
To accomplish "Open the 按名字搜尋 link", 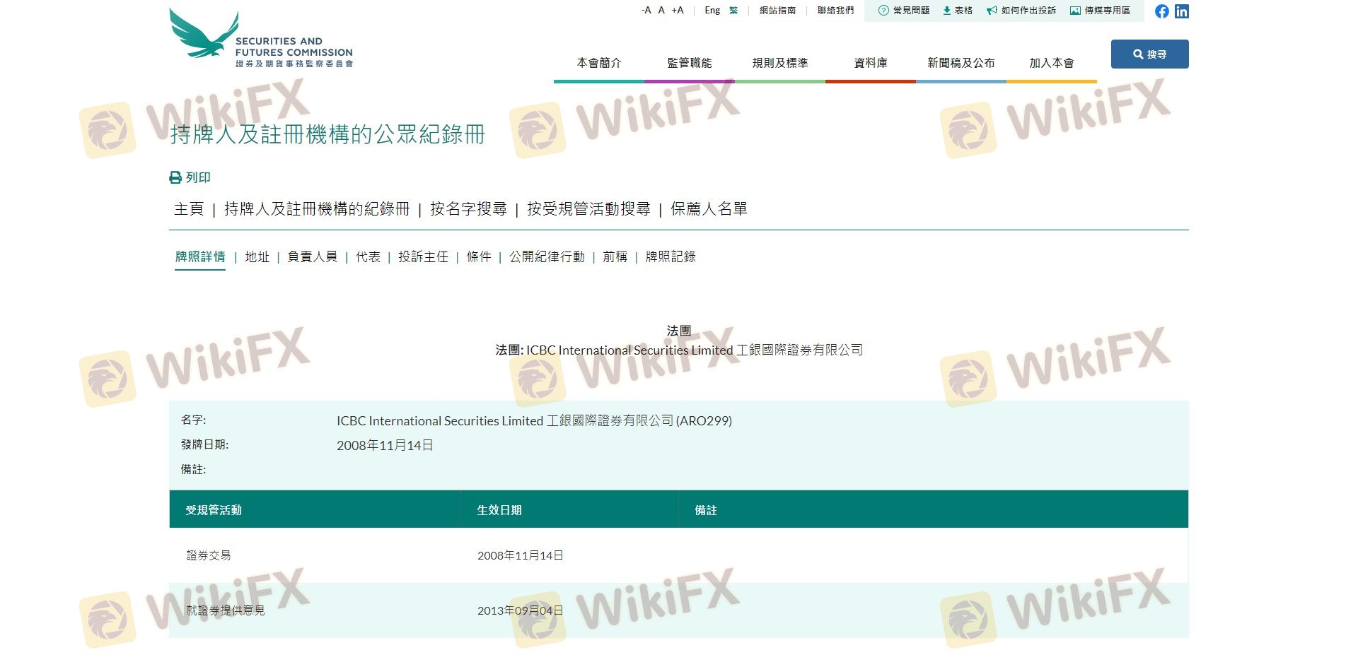I will tap(468, 209).
